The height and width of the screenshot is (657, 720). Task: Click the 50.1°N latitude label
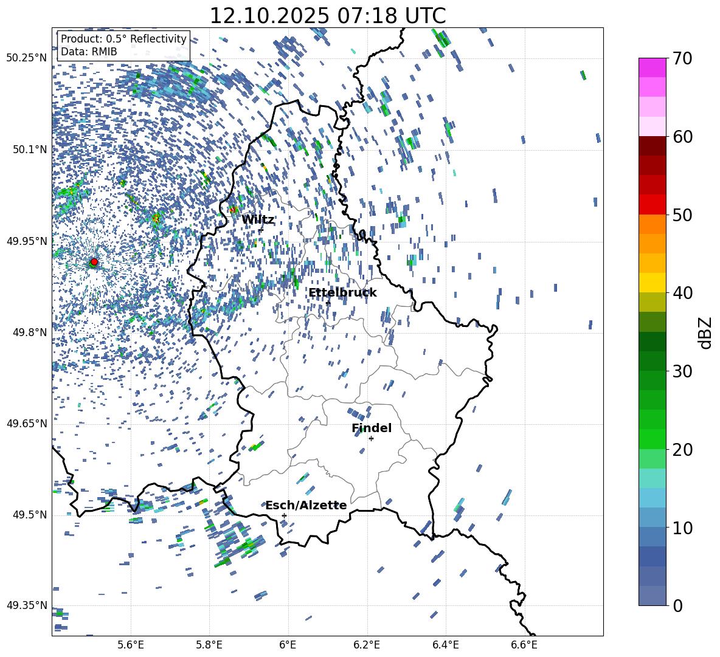(x=29, y=150)
